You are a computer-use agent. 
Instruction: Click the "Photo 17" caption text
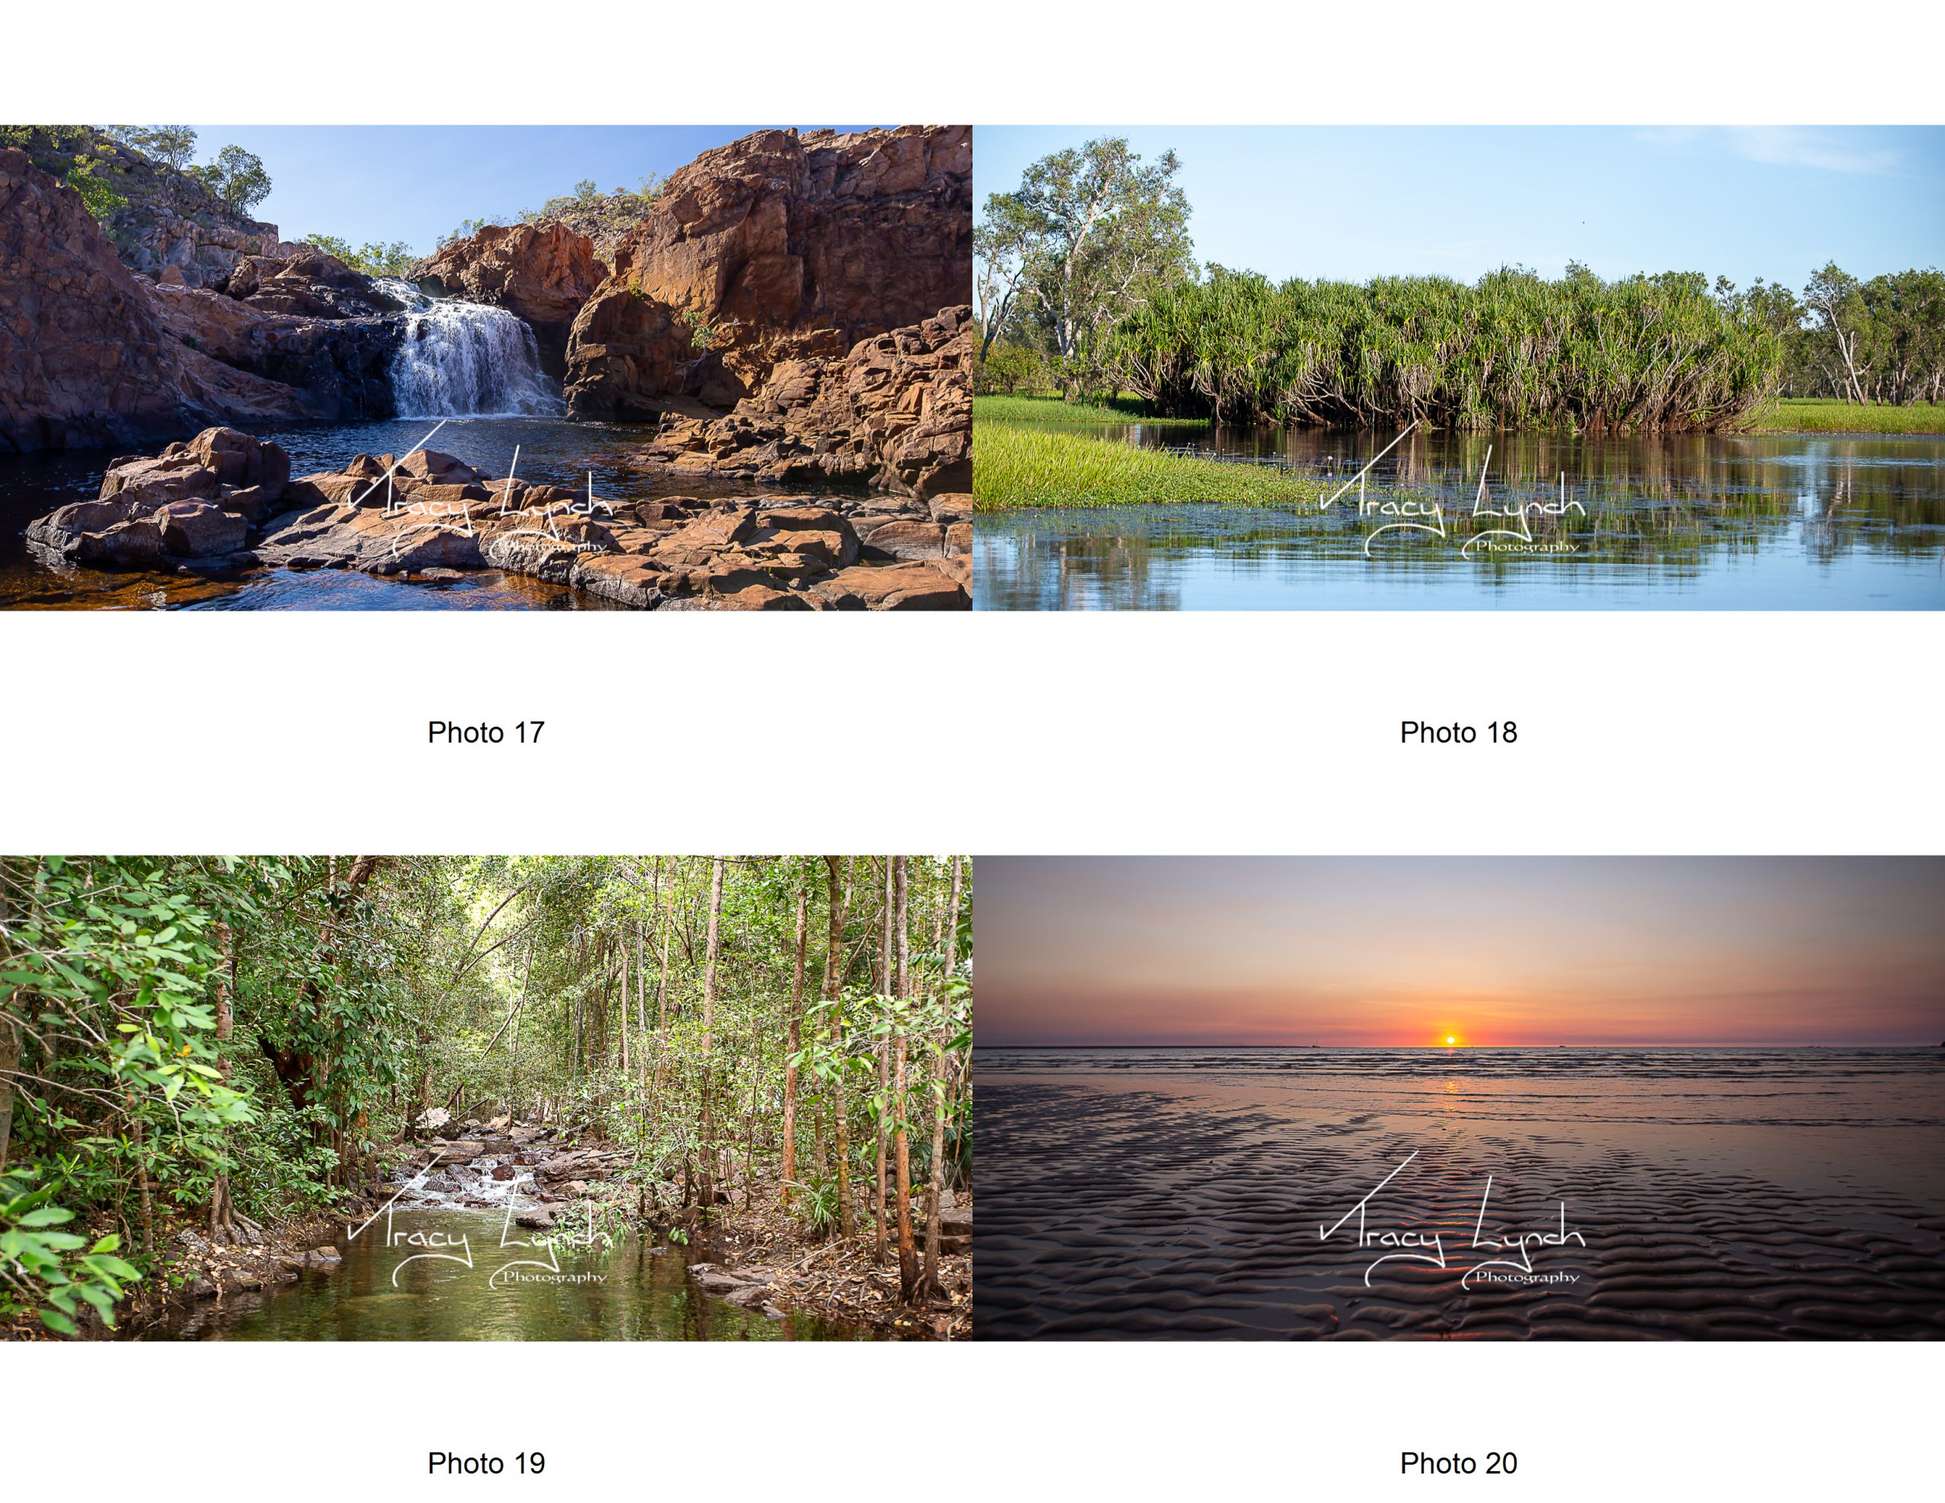(x=486, y=733)
